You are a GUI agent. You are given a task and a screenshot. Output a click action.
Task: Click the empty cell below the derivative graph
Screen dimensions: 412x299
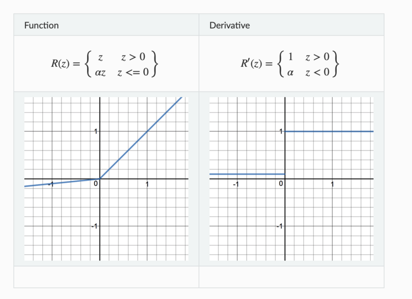pyautogui.click(x=291, y=276)
